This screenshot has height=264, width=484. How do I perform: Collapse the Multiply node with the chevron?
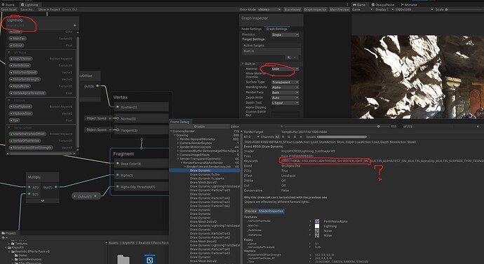(x=42, y=200)
